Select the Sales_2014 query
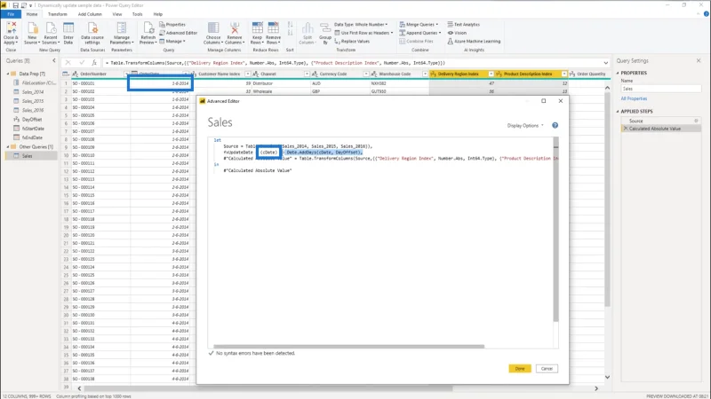 (33, 92)
